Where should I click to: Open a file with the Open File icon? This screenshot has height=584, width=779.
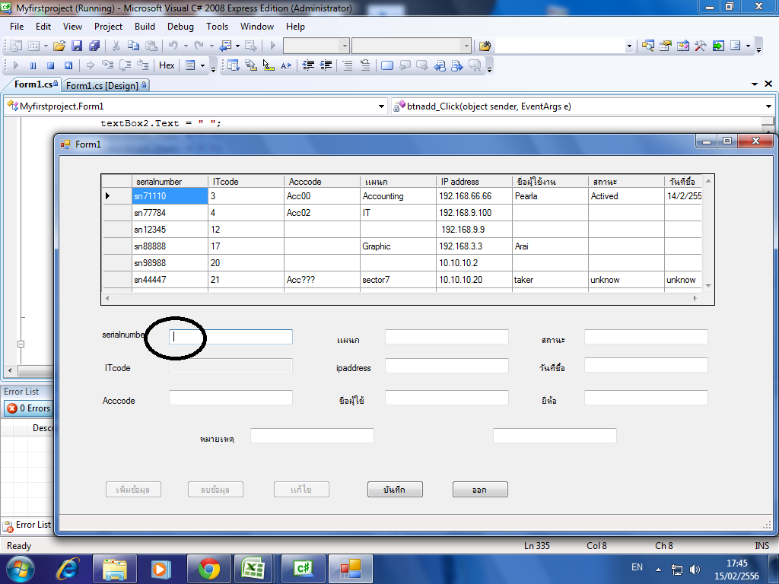point(59,46)
